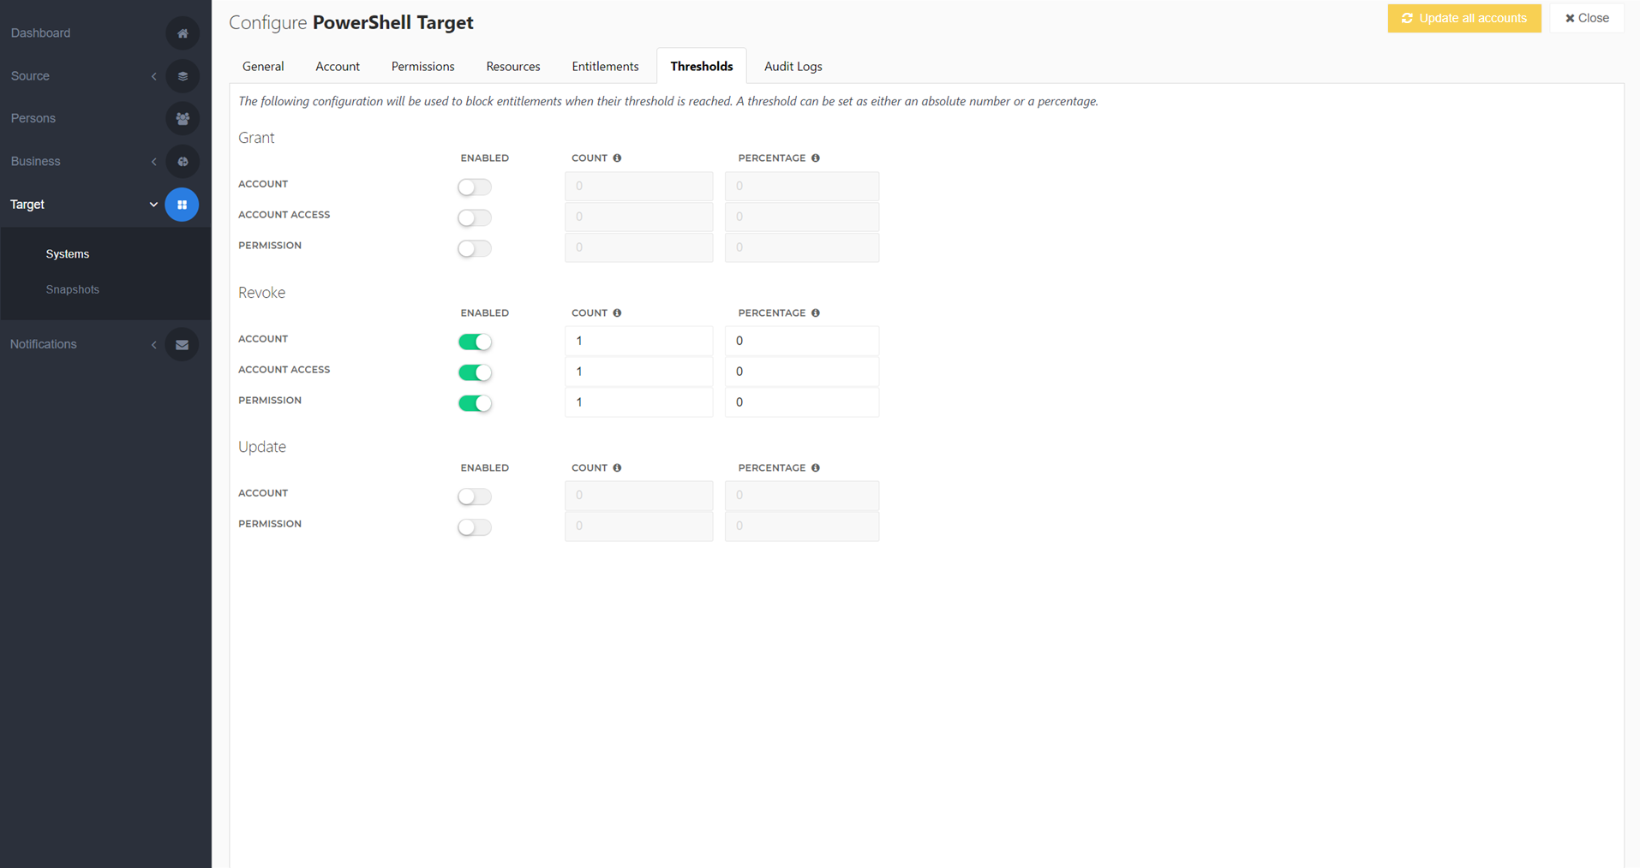Click Update ACCOUNT count field

(x=639, y=496)
